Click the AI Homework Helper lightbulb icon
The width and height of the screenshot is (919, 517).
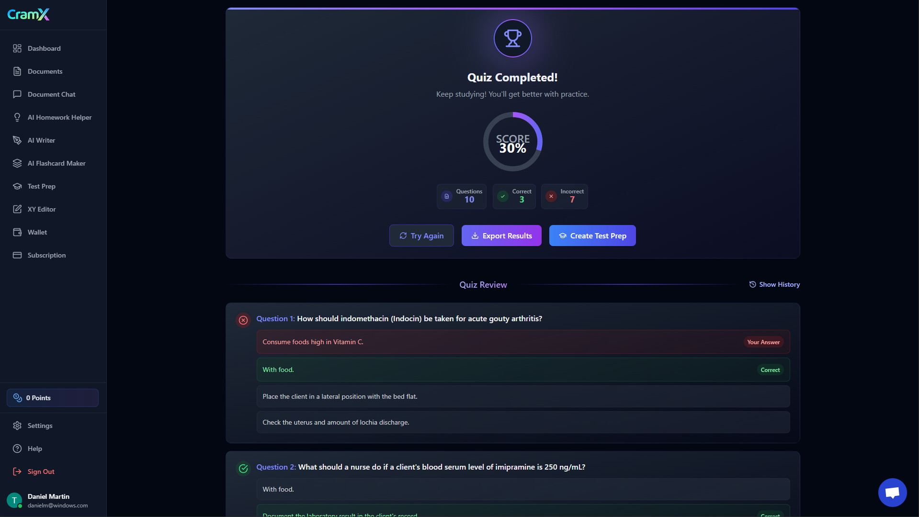17,117
